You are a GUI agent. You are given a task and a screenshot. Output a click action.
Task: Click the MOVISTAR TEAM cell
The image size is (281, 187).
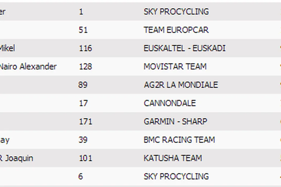click(175, 67)
